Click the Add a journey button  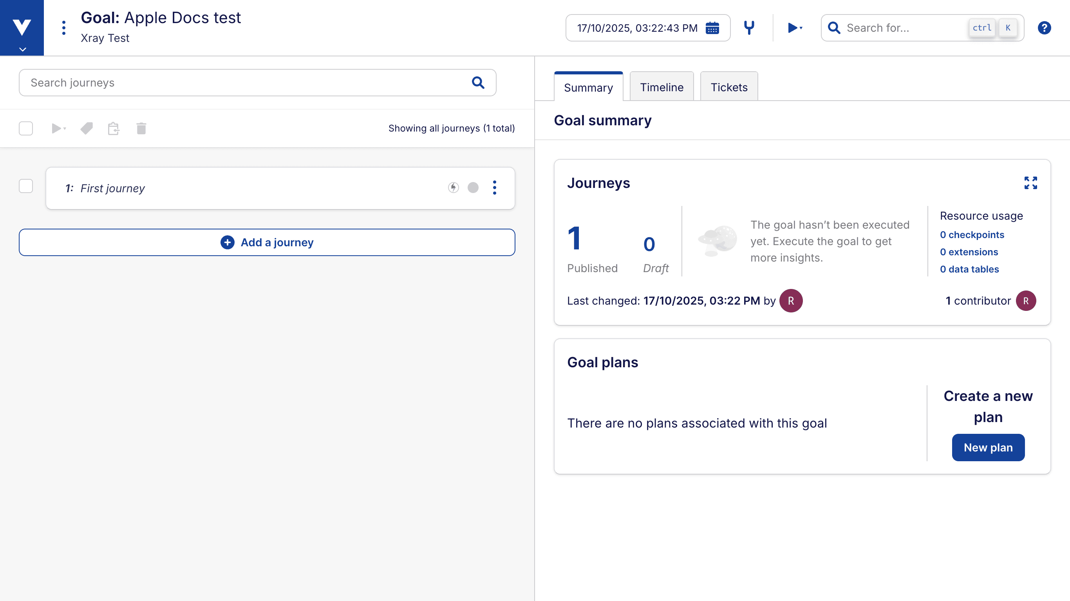click(x=267, y=242)
